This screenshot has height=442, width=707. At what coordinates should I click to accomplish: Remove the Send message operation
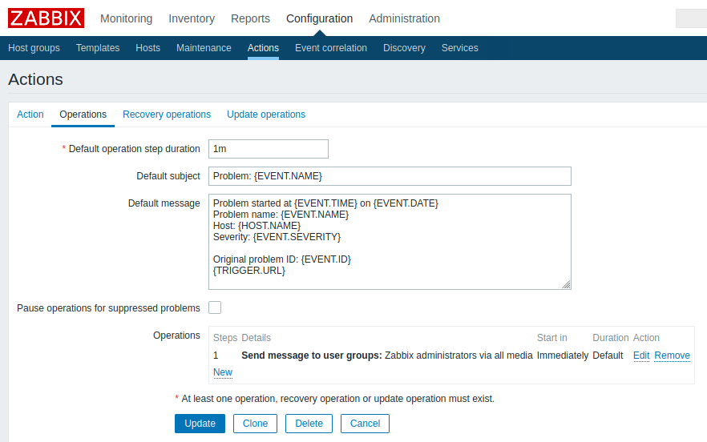tap(672, 356)
